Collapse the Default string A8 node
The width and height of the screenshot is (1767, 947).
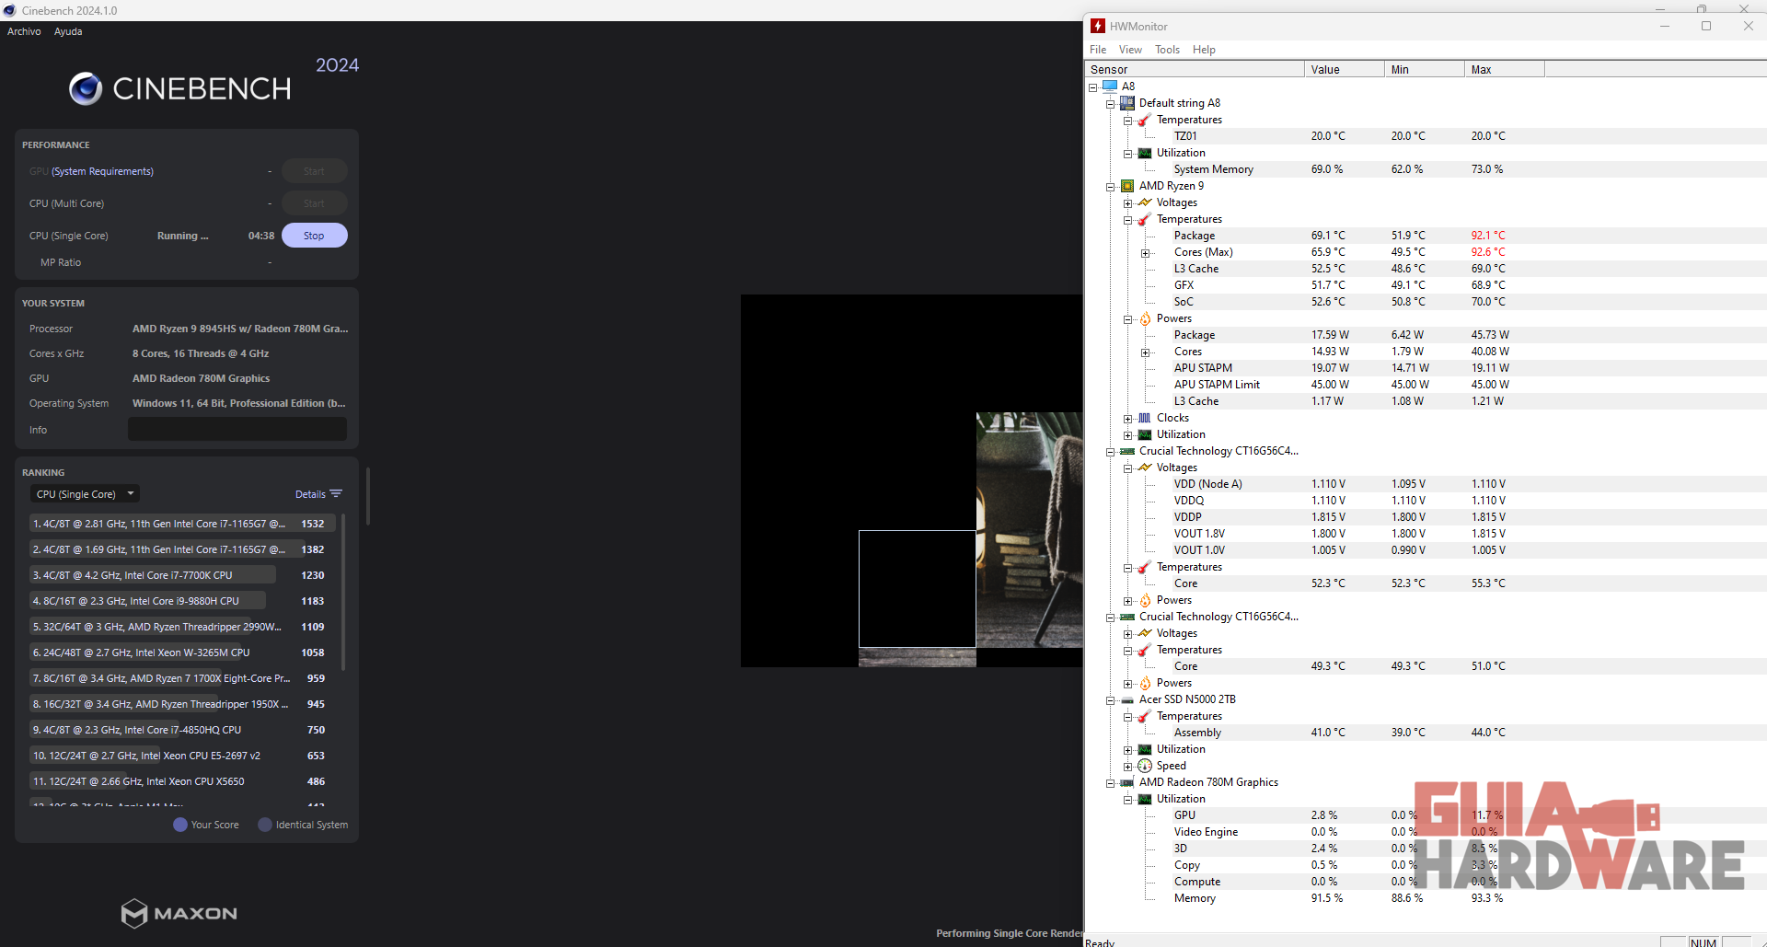point(1111,104)
